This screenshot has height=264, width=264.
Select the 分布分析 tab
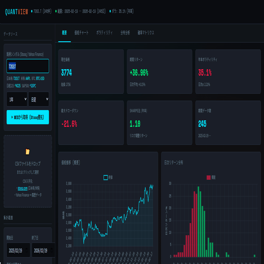click(125, 33)
